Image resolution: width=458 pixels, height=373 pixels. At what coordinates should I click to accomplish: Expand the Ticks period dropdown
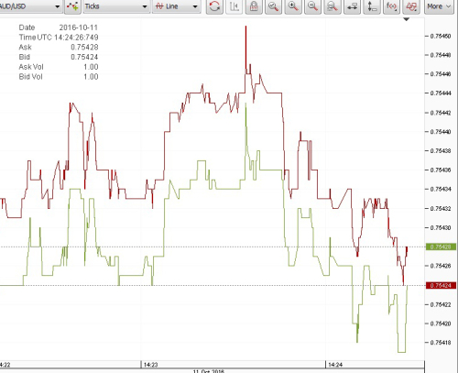click(116, 6)
